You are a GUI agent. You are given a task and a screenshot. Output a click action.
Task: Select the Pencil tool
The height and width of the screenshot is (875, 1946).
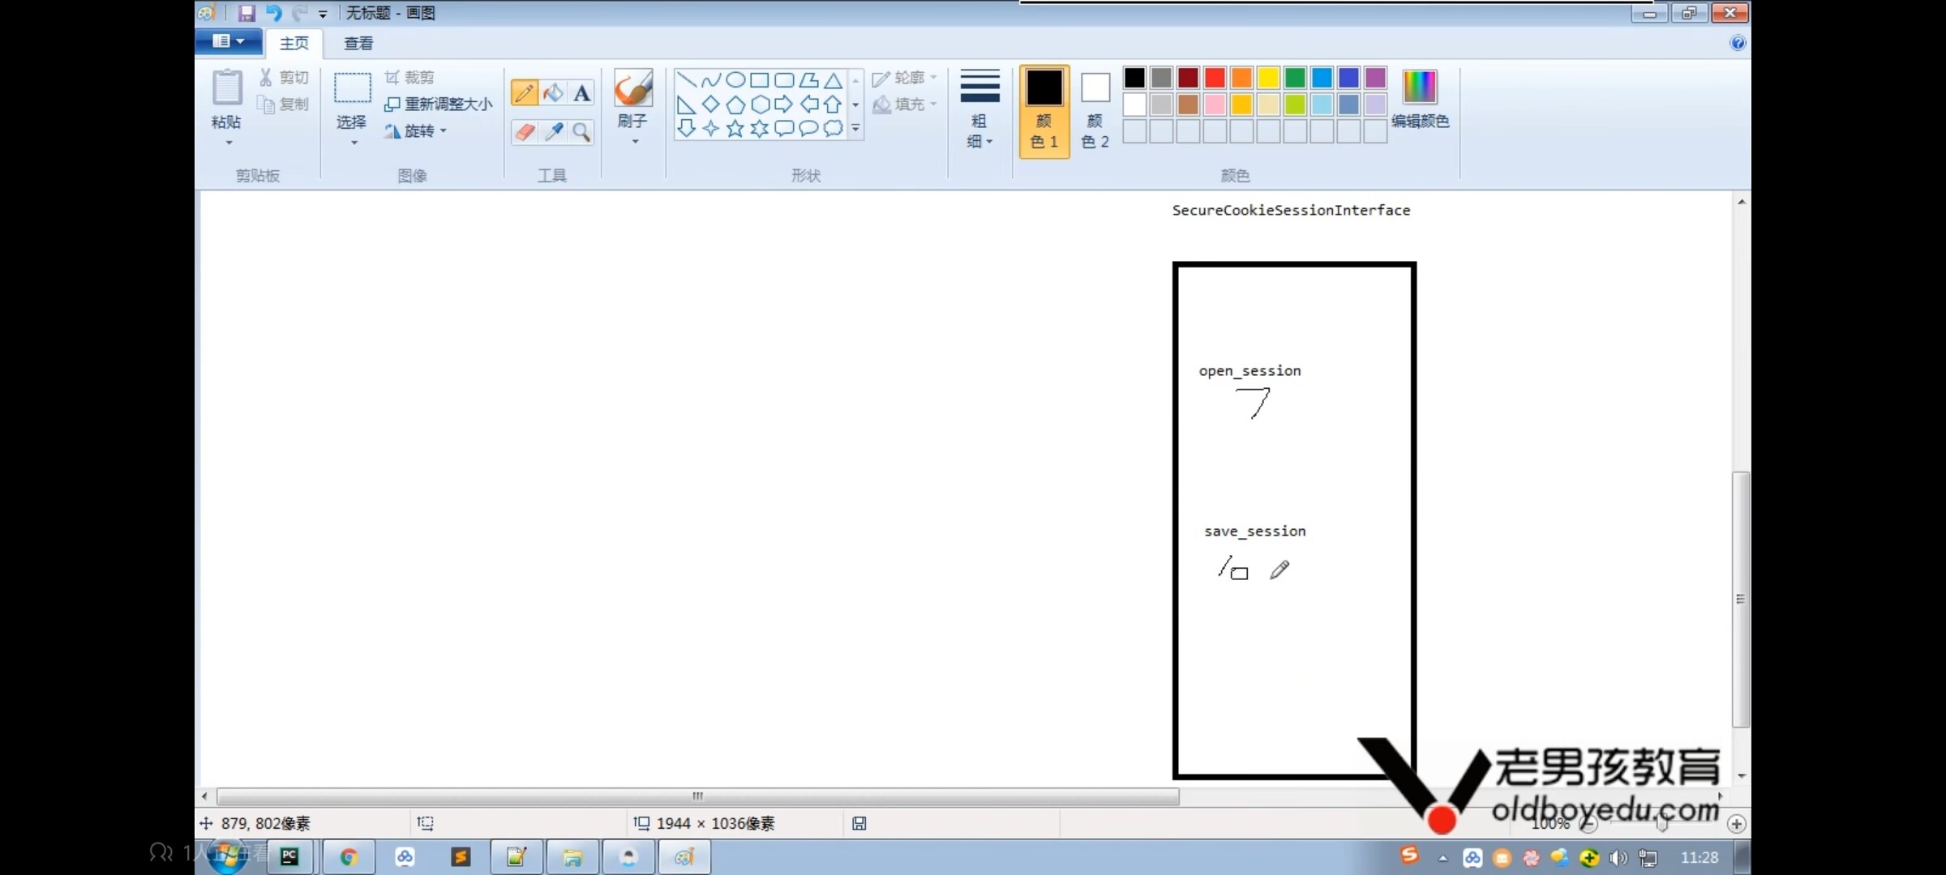click(x=524, y=93)
